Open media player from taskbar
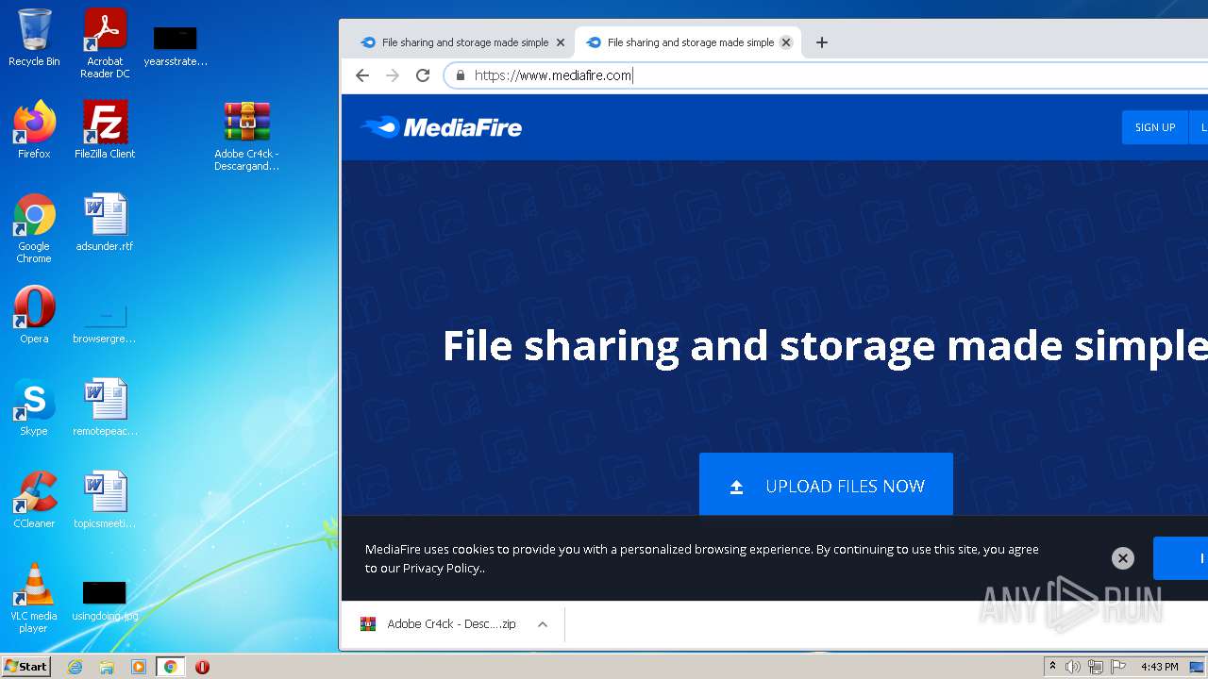1208x679 pixels. (x=139, y=667)
